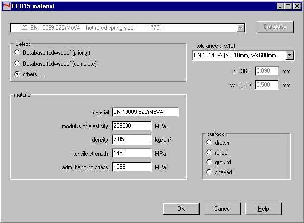Maximize the FED15 material dialog
The height and width of the screenshot is (223, 304).
click(x=288, y=6)
